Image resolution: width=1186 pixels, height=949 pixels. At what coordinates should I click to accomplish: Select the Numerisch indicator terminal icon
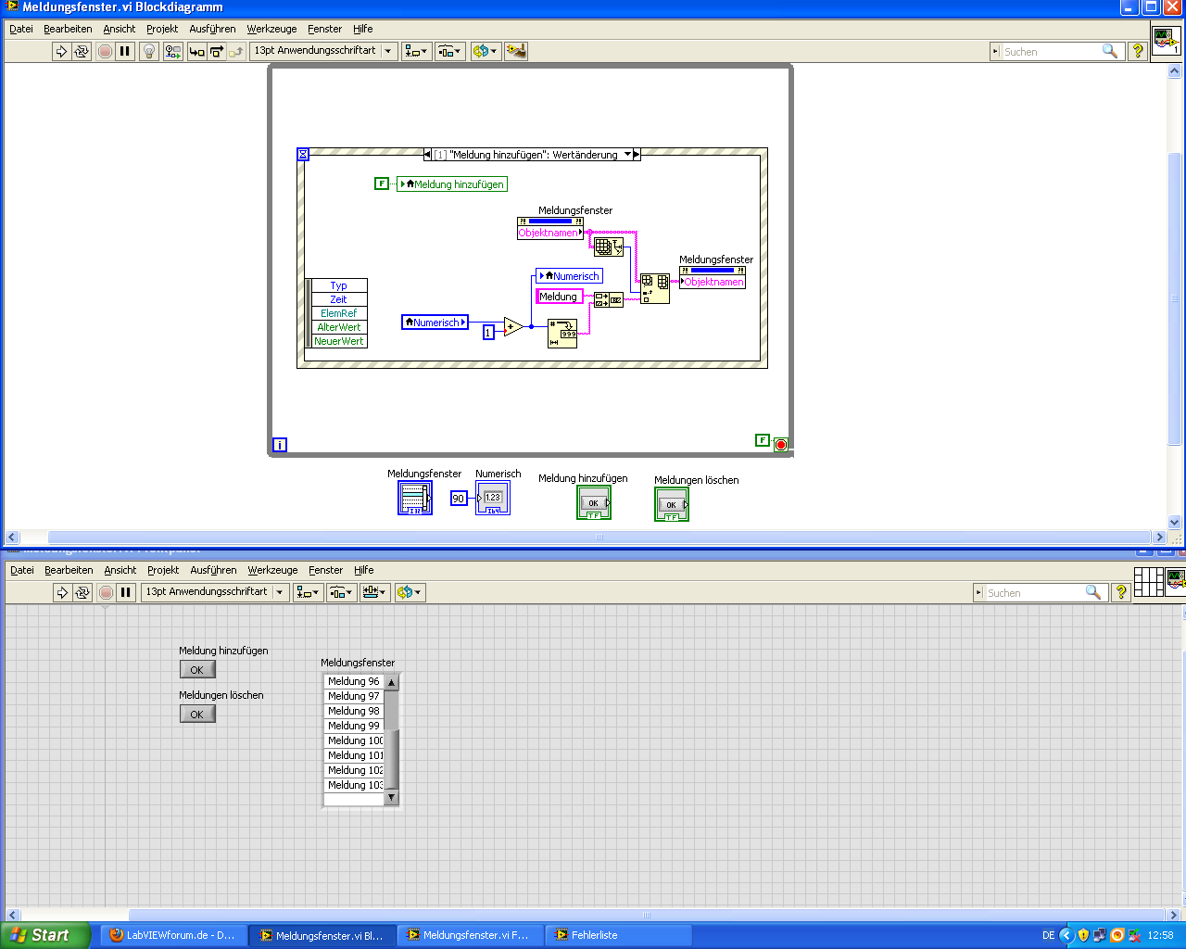[x=493, y=498]
